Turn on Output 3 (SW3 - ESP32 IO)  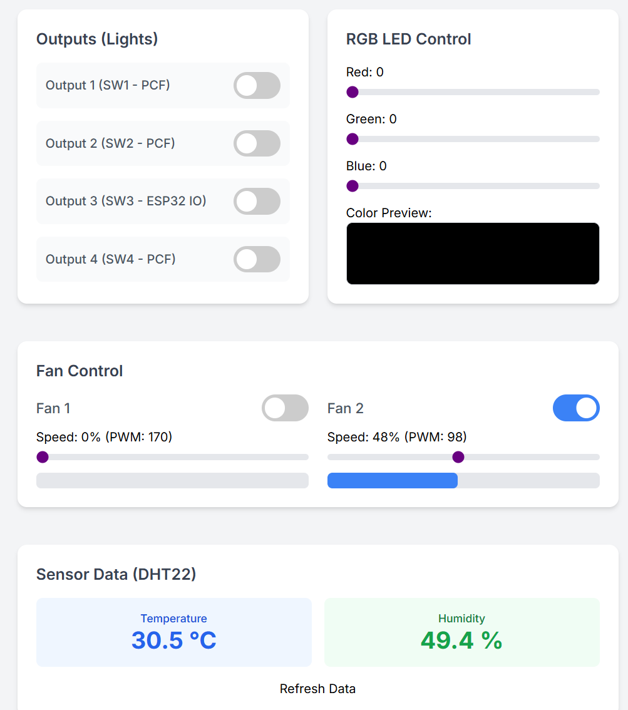click(257, 201)
